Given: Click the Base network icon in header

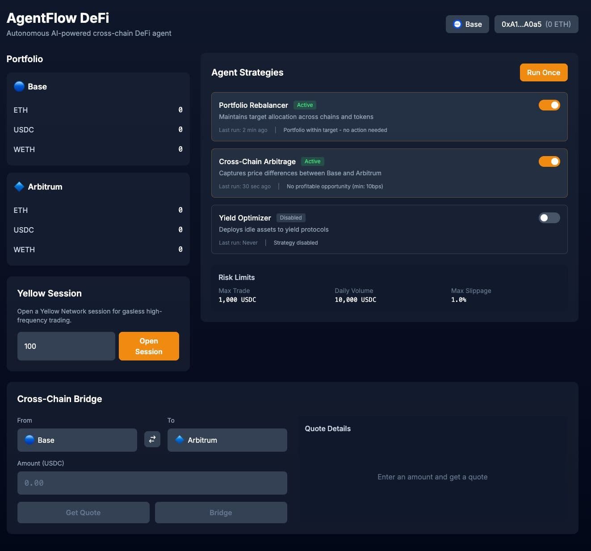Looking at the screenshot, I should coord(457,24).
